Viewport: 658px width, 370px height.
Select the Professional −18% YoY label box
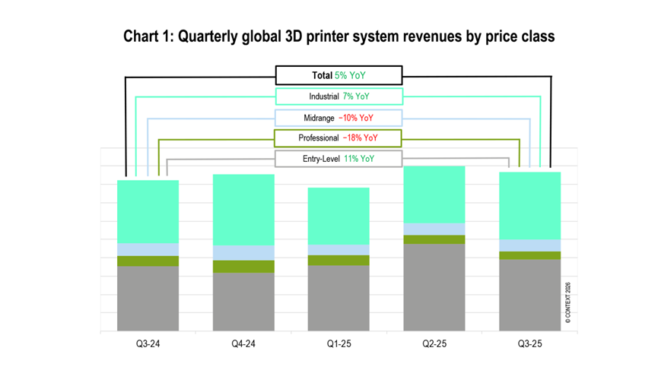coord(339,138)
